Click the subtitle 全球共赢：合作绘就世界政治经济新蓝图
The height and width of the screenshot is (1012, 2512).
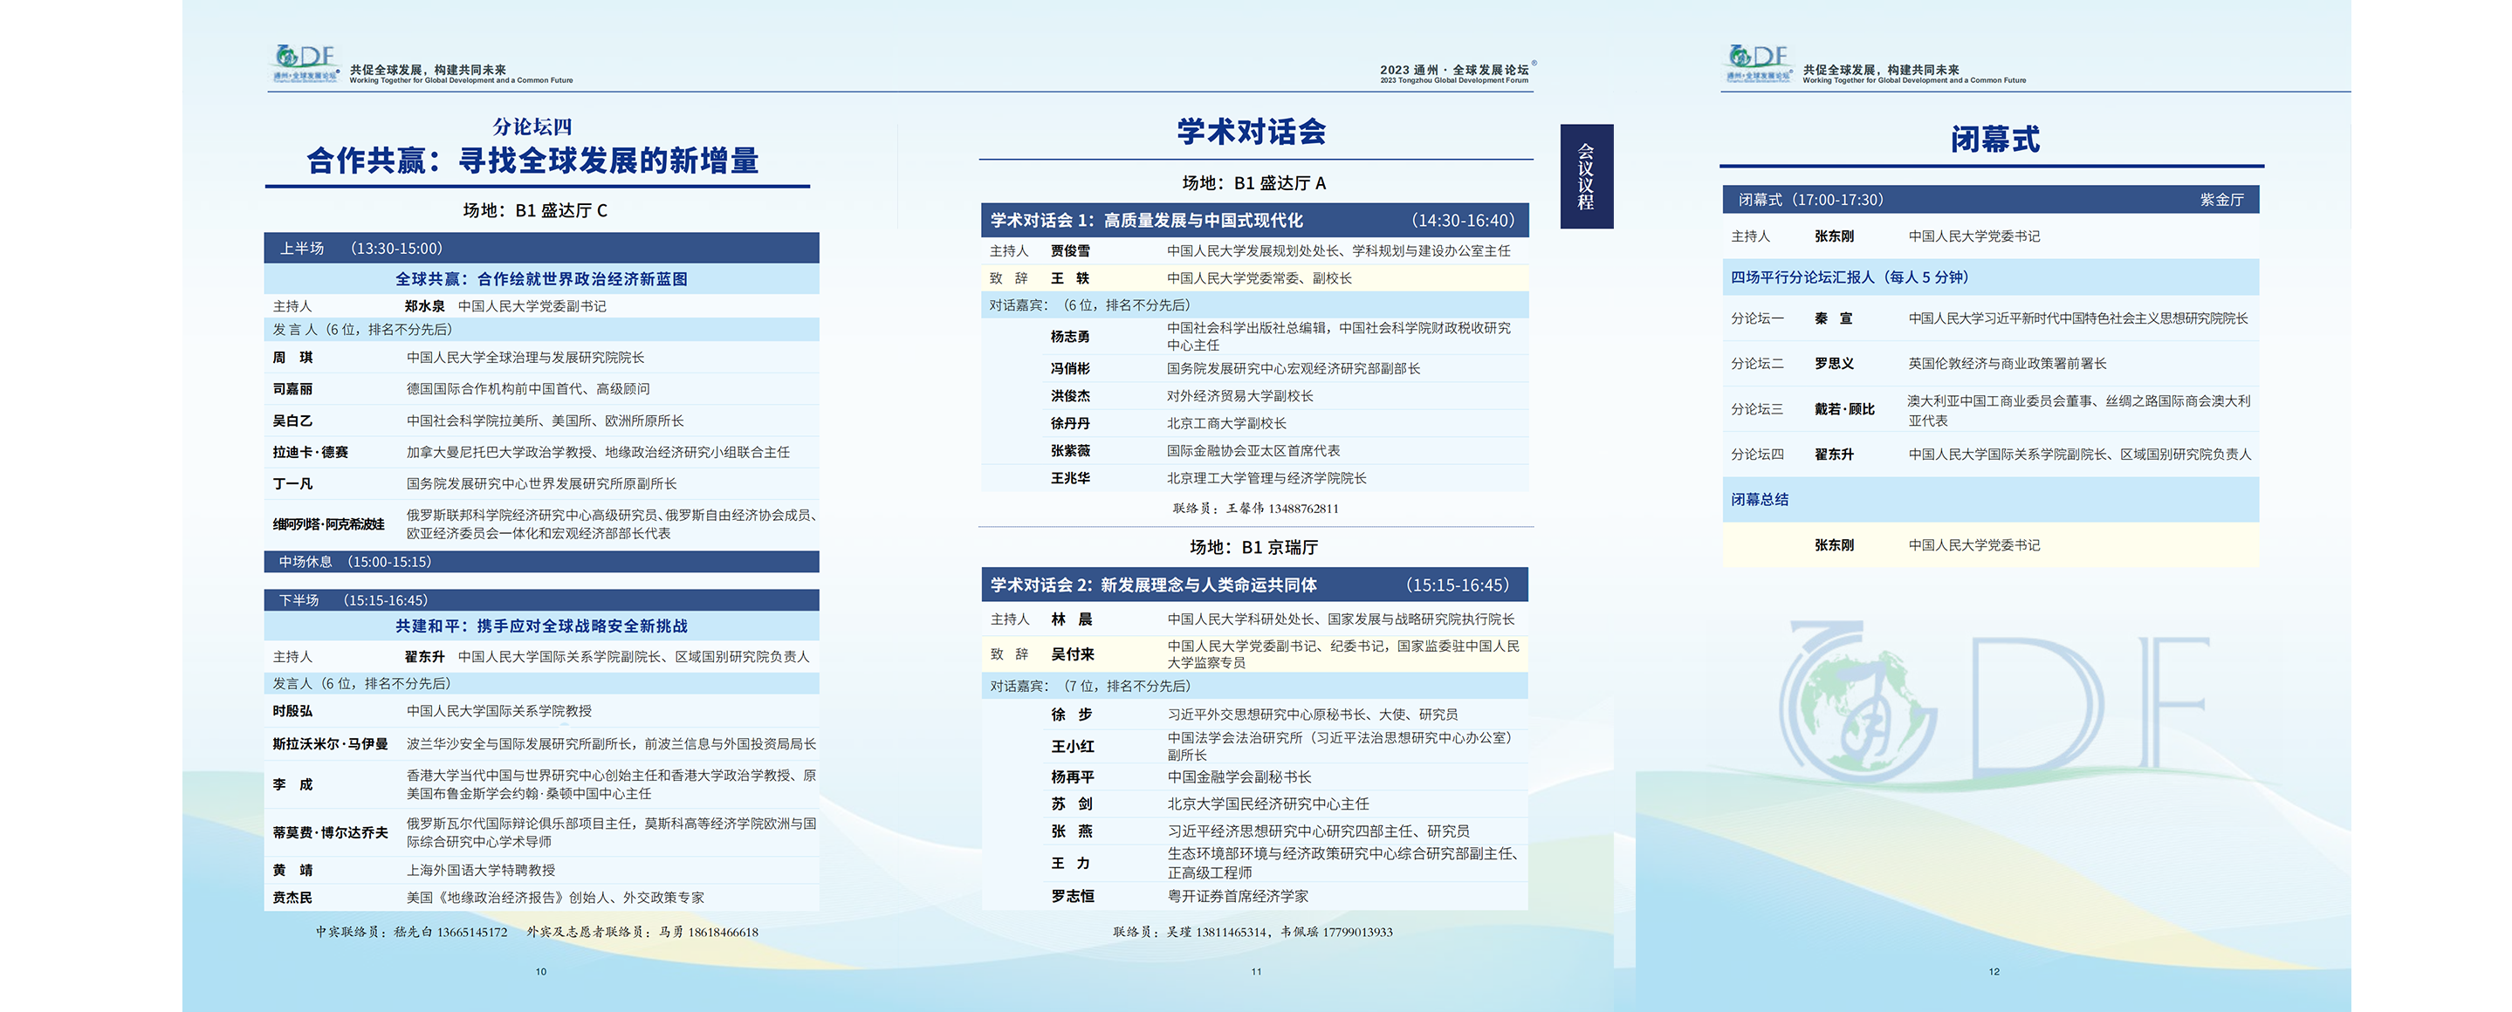tap(541, 279)
